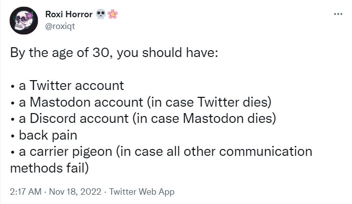Viewport: 352px width, 204px height.
Task: Click the skull emoji beside the display name
Action: pyautogui.click(x=101, y=14)
